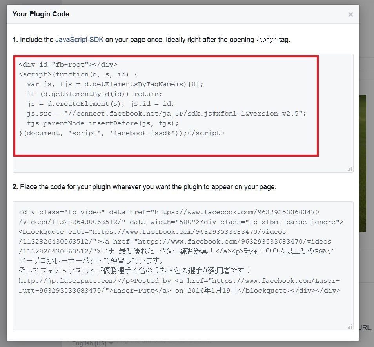Click the line 'if (d.getElementById(id)) return;'
Viewport: 374px width, 347px height.
94,94
